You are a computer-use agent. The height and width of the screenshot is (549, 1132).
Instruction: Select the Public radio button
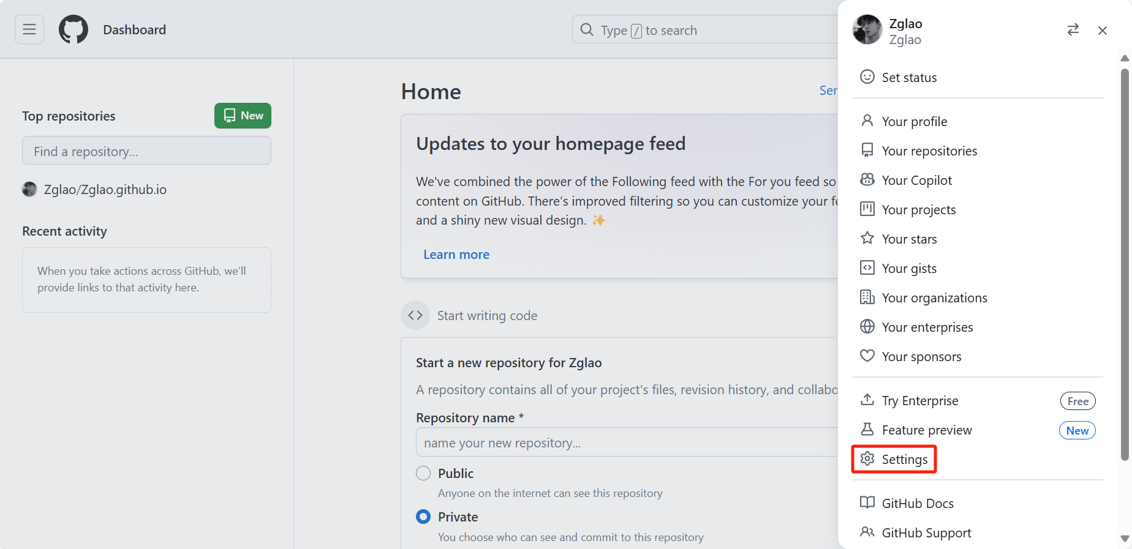coord(423,473)
